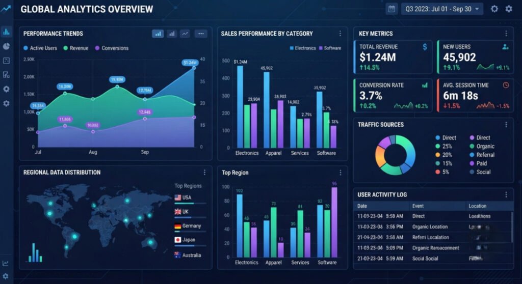Click the Germany progress bar in Top Regions
Viewport: 522px width, 284px height.
pos(190,232)
